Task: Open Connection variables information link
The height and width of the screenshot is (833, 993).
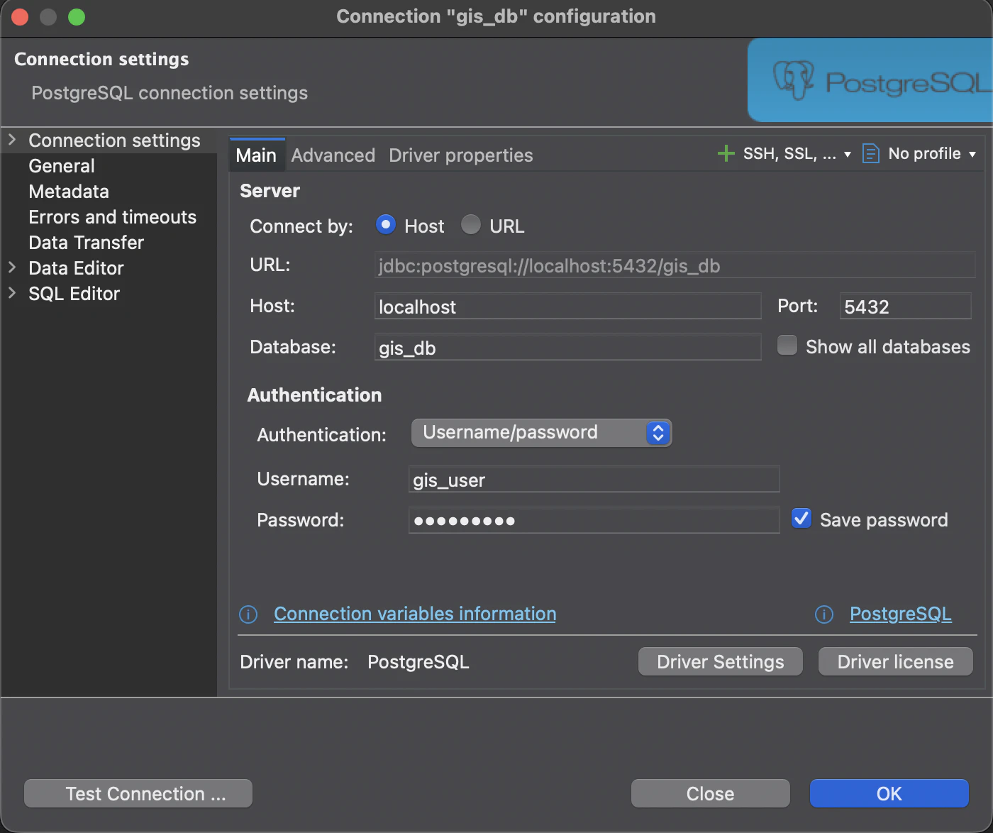Action: (x=415, y=614)
